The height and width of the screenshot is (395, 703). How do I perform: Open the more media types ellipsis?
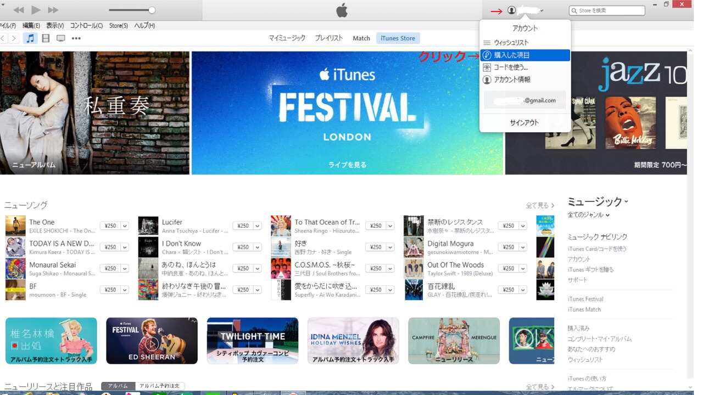pos(76,38)
